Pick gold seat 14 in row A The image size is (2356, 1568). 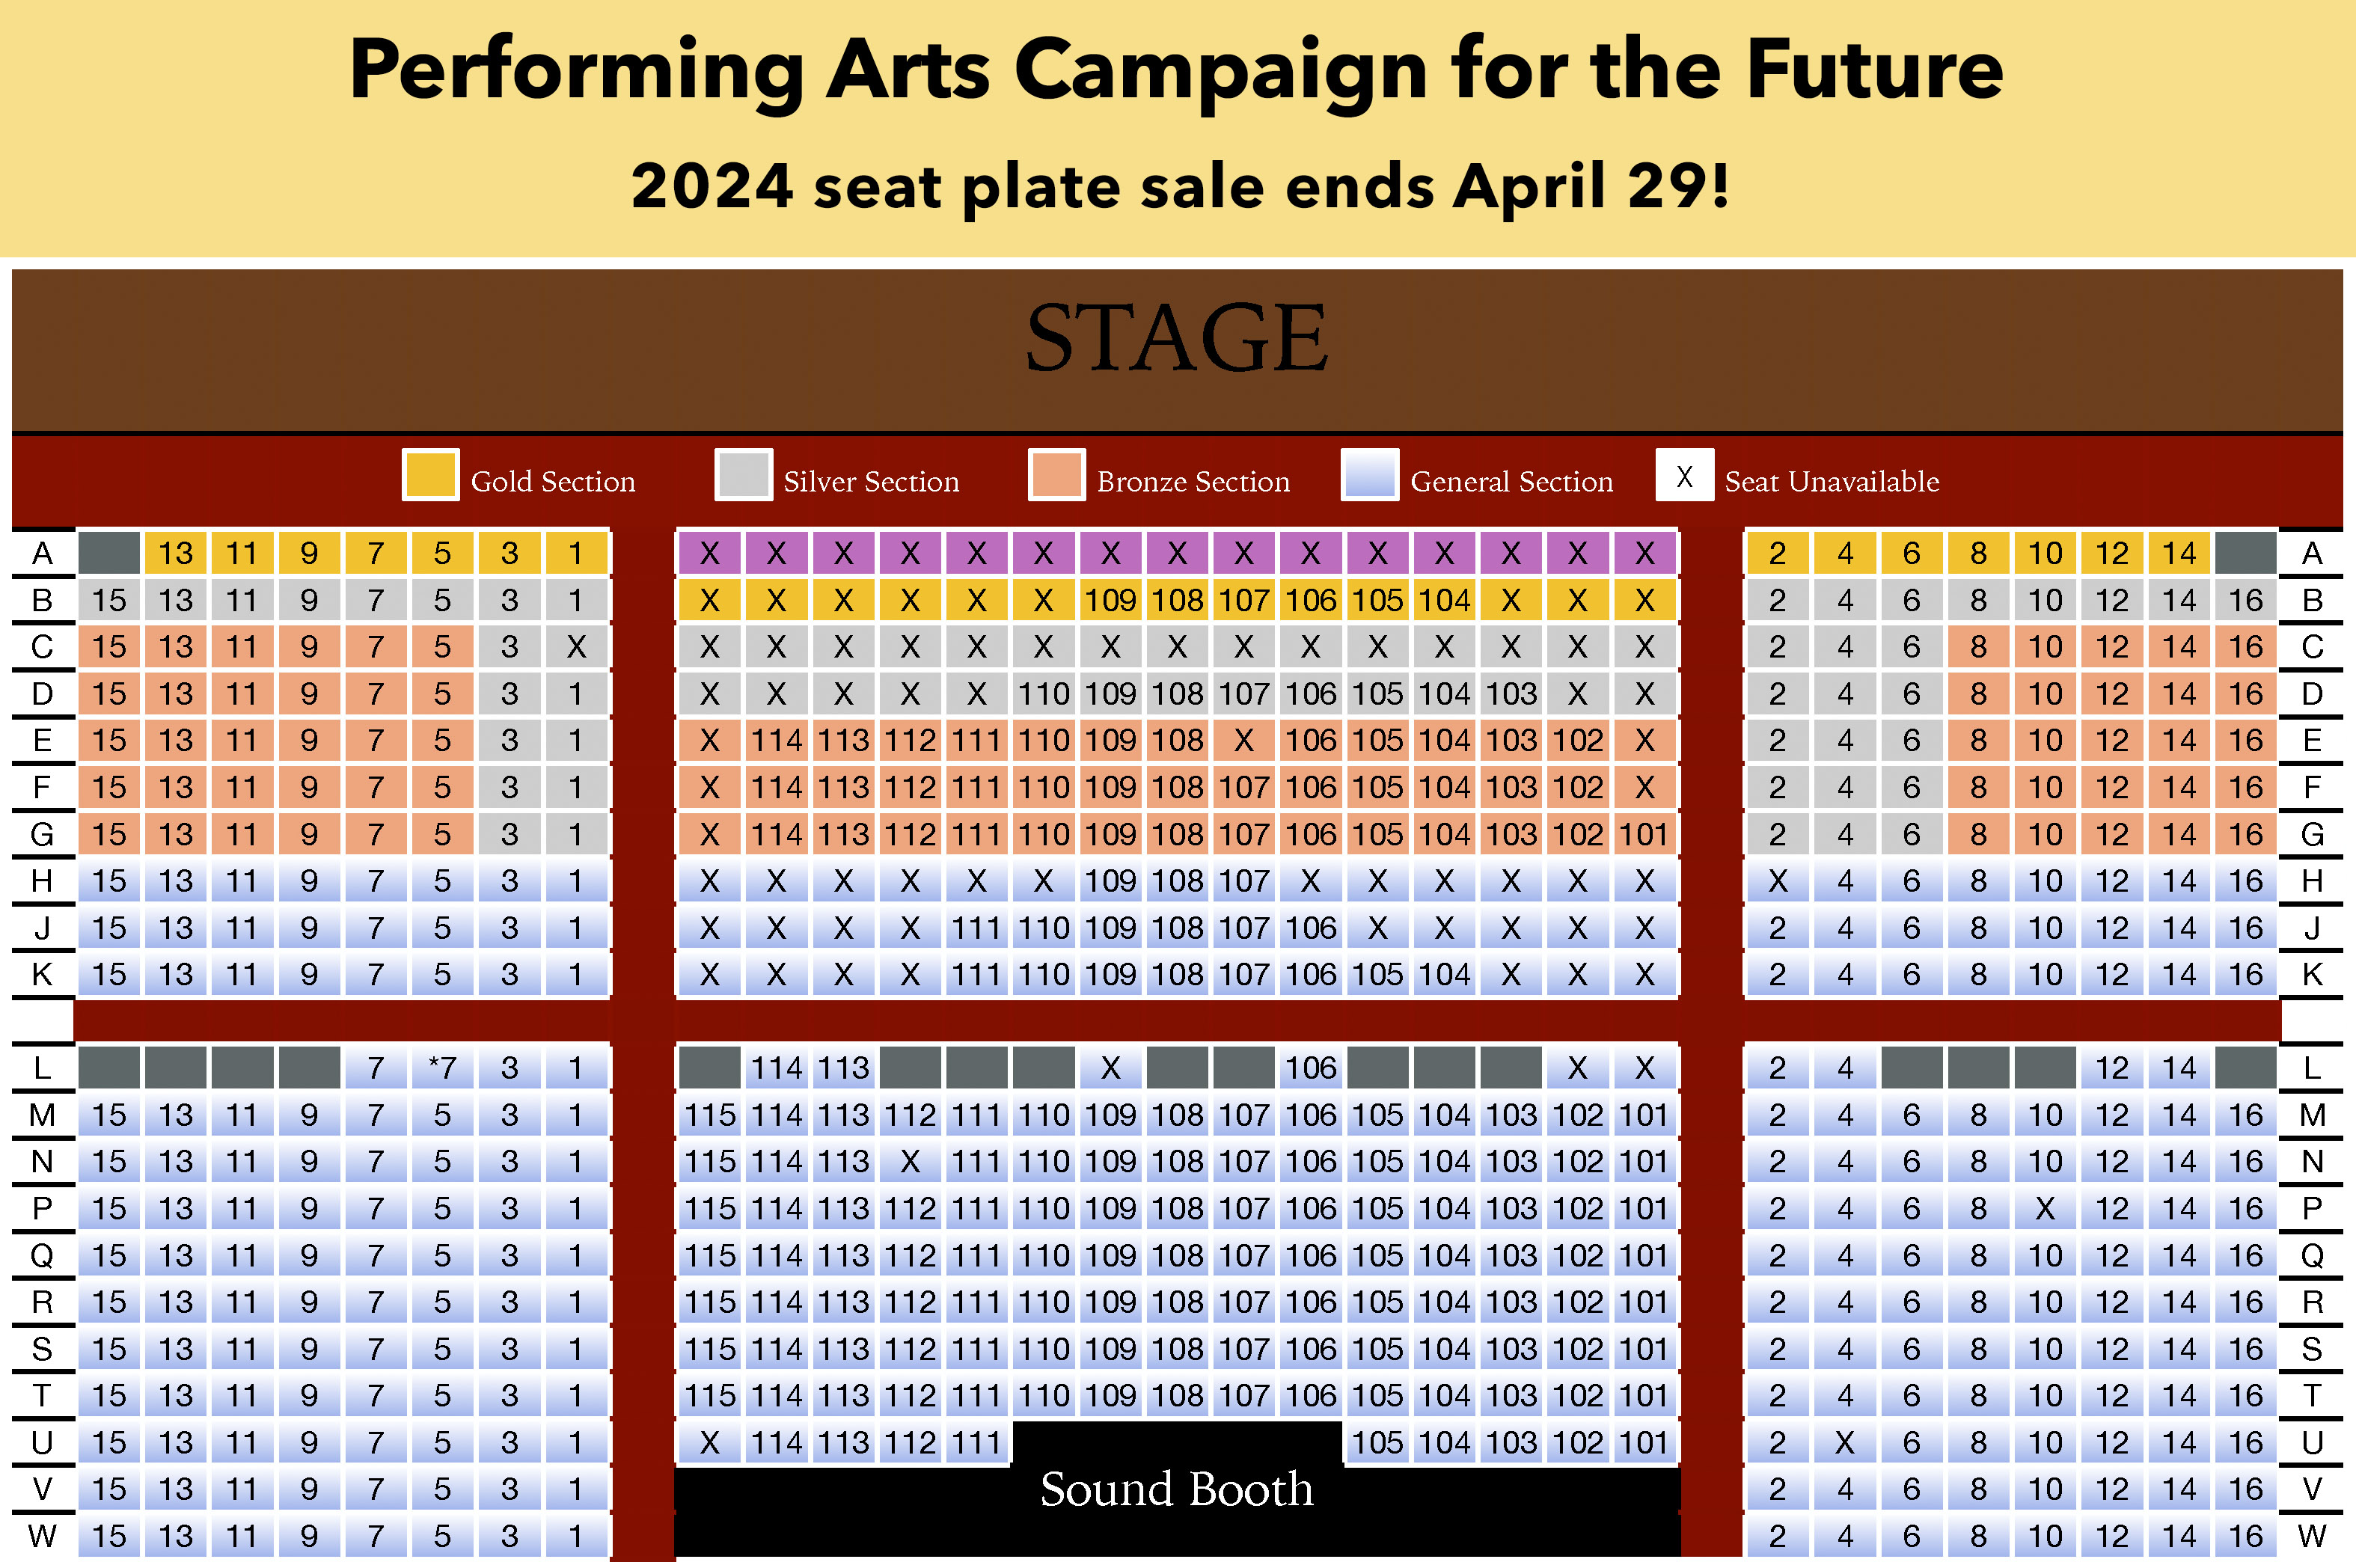[x=2179, y=553]
